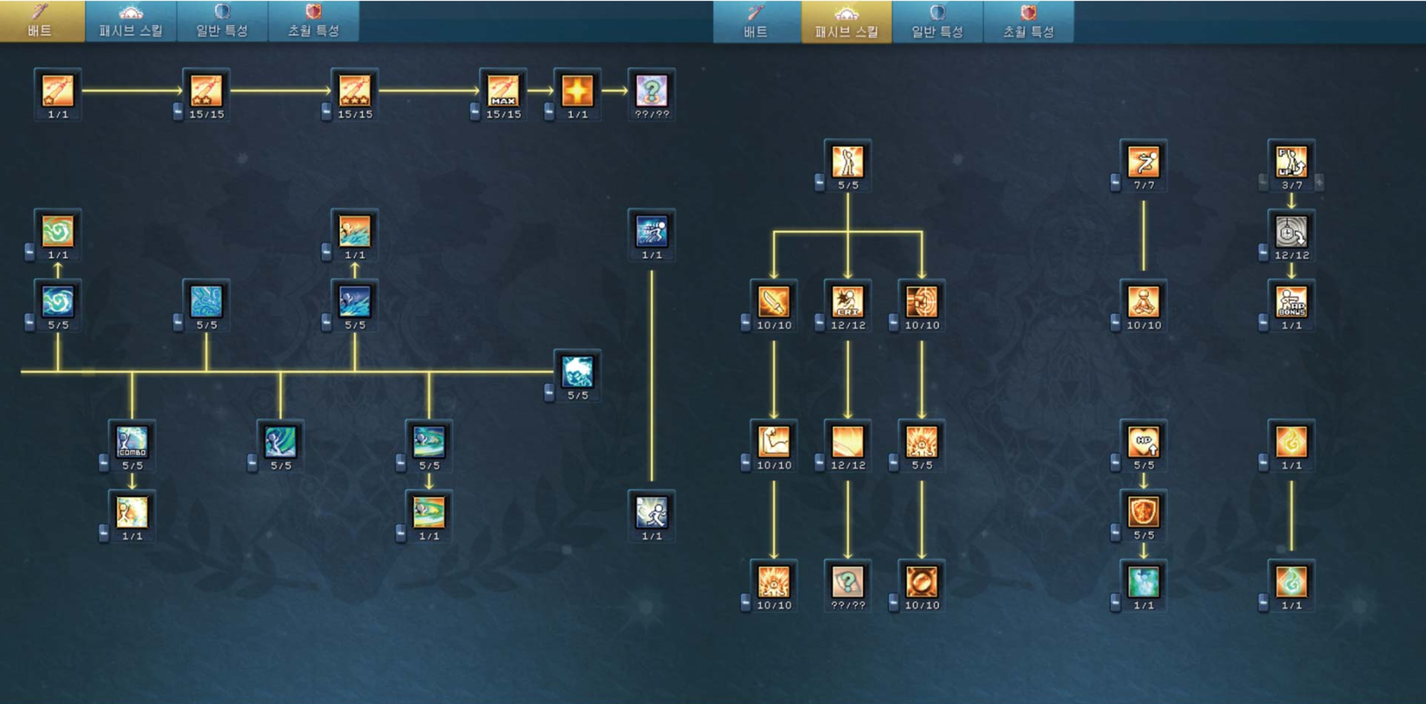Increase the P UP skill with plus button

pos(1320,181)
